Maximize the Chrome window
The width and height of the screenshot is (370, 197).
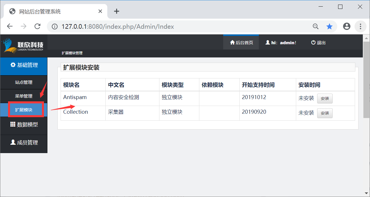pyautogui.click(x=340, y=7)
